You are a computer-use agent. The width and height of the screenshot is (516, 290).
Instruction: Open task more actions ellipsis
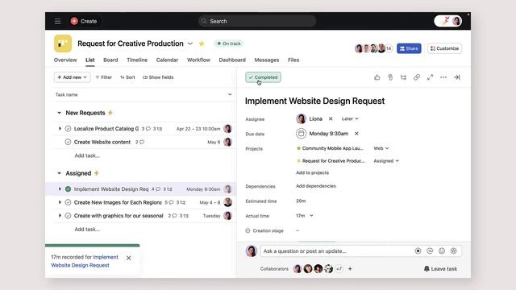coord(443,77)
